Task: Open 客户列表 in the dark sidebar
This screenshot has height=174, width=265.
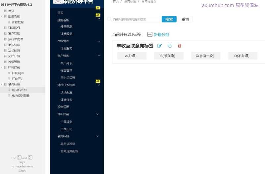Action: click(66, 63)
